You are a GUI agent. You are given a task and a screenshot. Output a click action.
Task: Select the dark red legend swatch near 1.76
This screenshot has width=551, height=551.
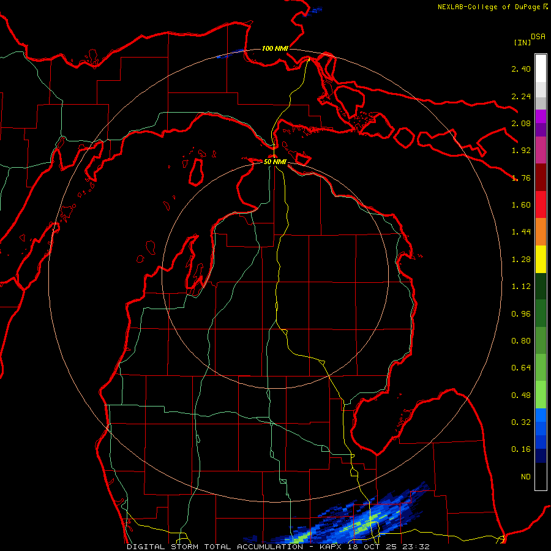(541, 178)
